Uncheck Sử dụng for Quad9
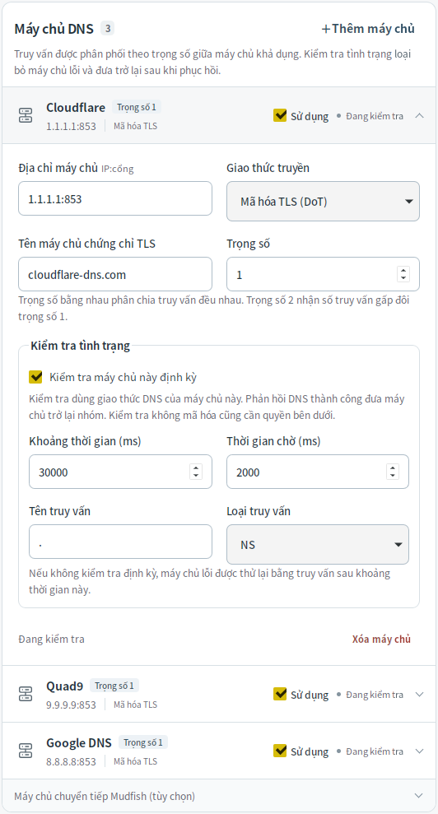This screenshot has height=814, width=438. [x=280, y=694]
